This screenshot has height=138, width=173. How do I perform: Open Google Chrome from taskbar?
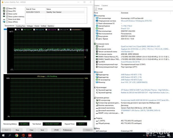[17, 135]
